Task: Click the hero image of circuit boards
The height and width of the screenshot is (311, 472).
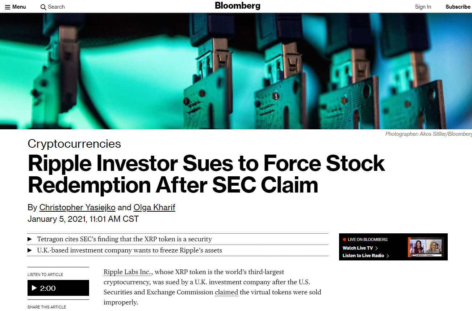Action: click(236, 71)
